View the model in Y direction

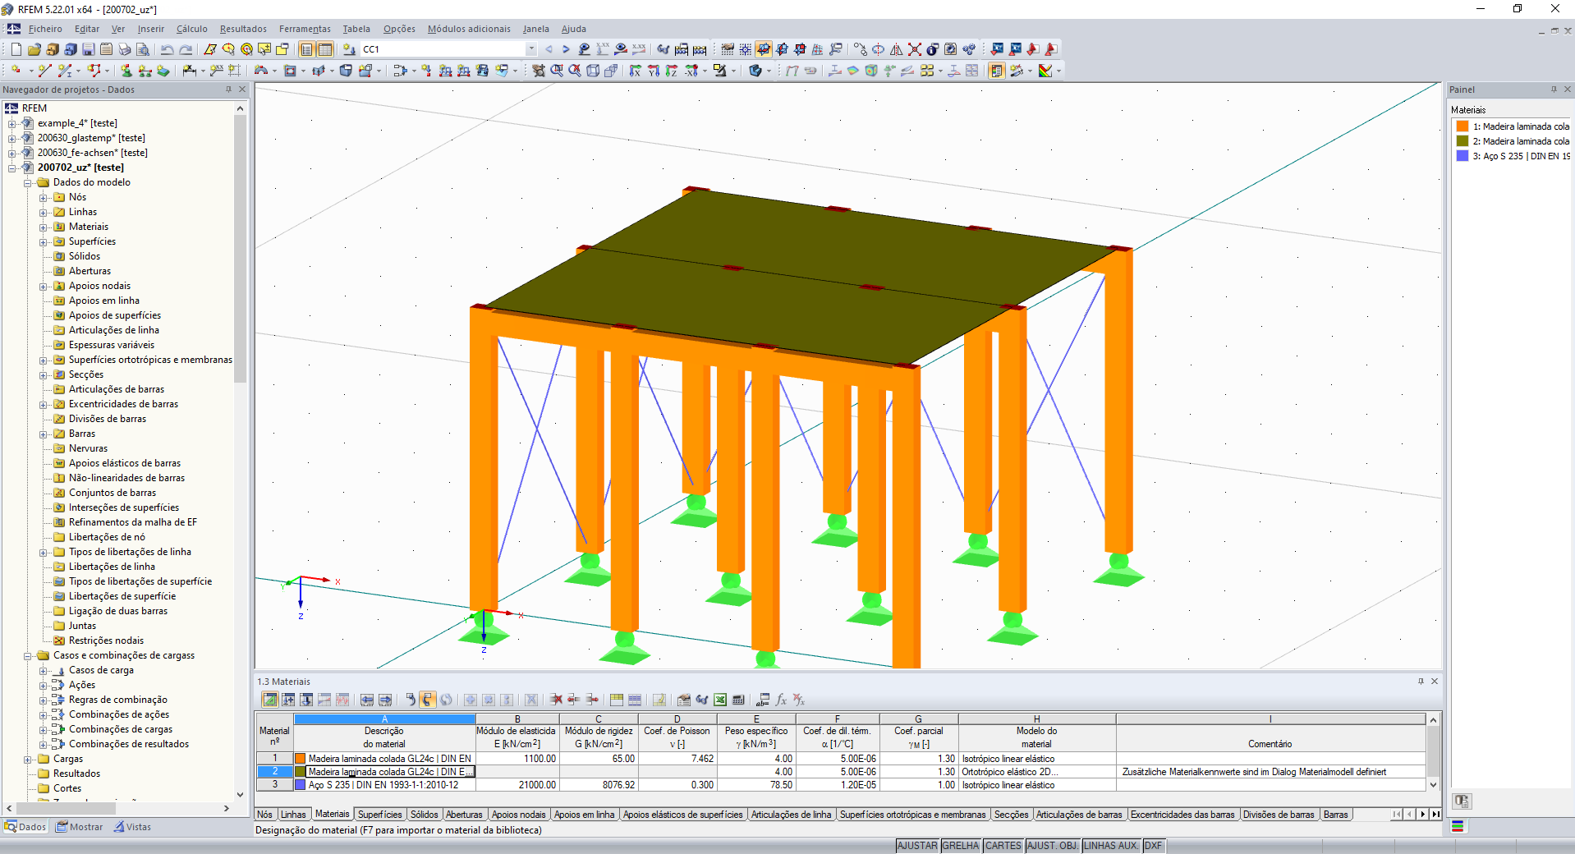(x=654, y=71)
